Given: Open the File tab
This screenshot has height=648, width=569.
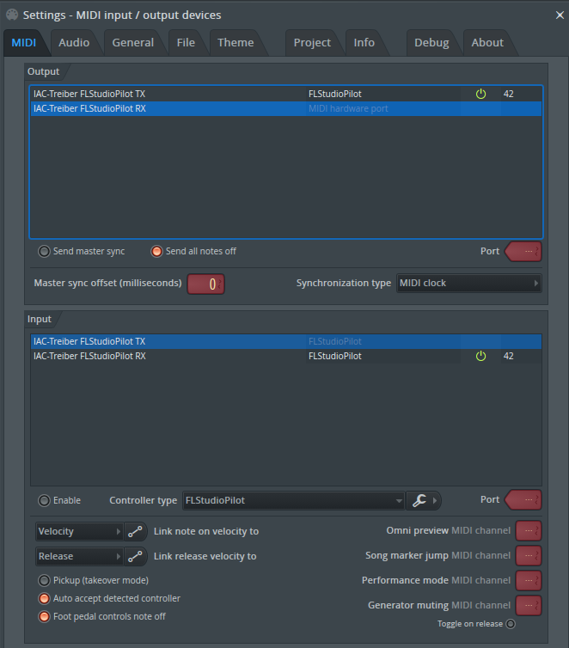Looking at the screenshot, I should click(186, 43).
